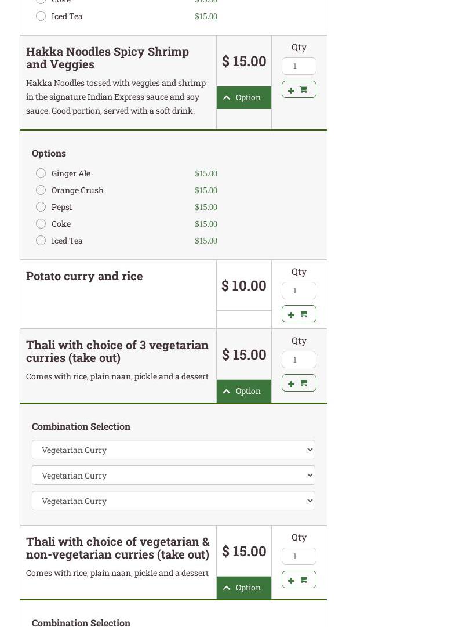The height and width of the screenshot is (627, 455).
Task: Collapse Option for 3 vegetarian curries Thali
Action: tap(243, 391)
